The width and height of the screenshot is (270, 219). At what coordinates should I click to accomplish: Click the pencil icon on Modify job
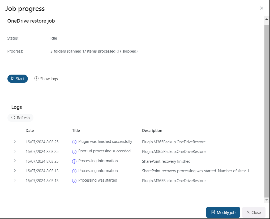tap(213, 212)
